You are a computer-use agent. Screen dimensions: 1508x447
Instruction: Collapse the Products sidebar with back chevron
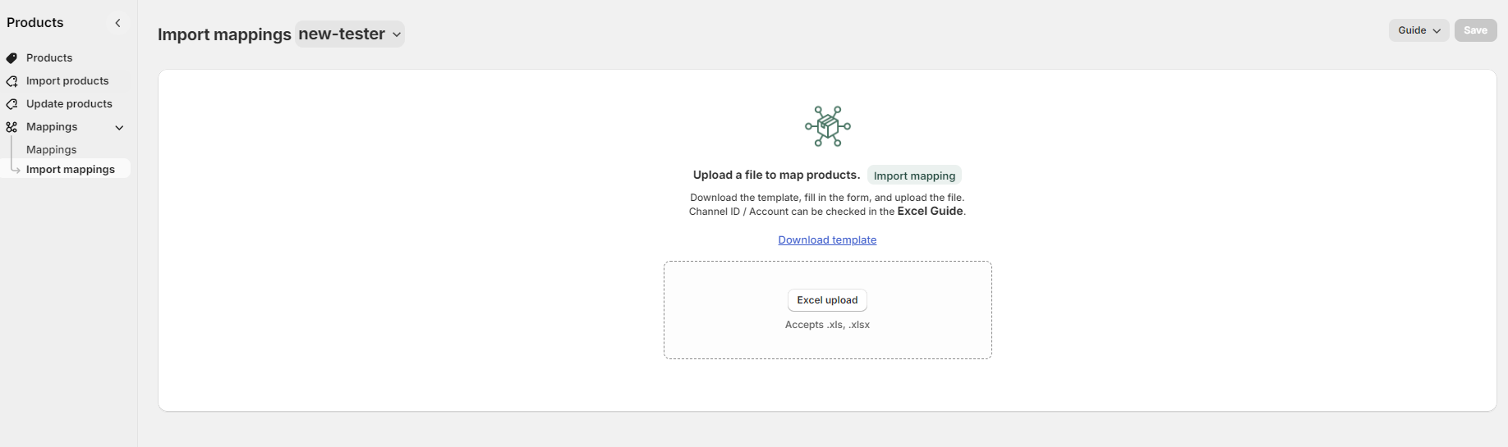(x=117, y=23)
